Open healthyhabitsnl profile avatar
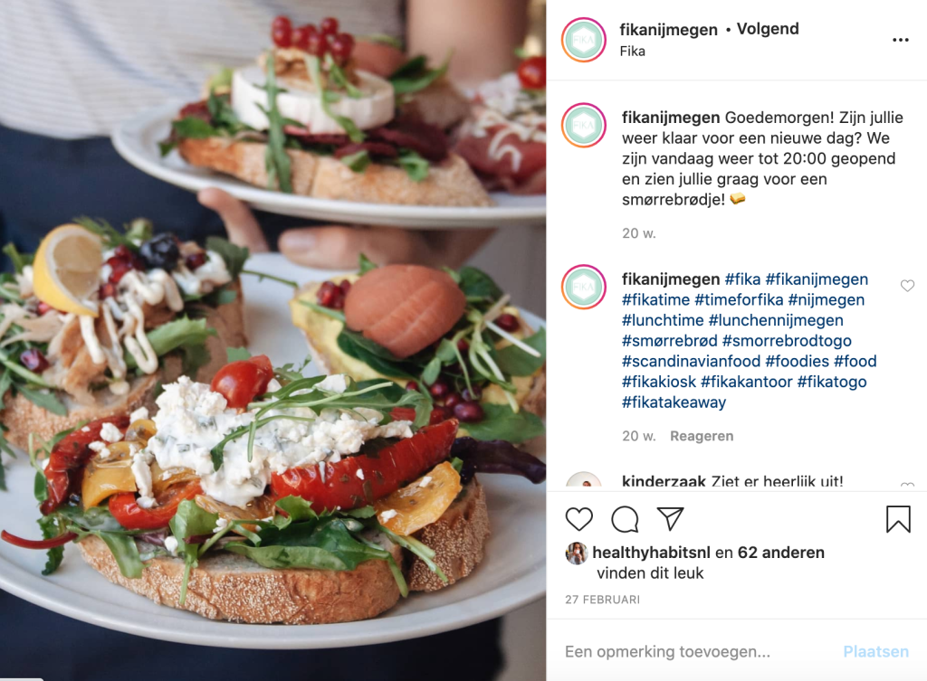Viewport: 927px width, 681px height. [x=577, y=553]
